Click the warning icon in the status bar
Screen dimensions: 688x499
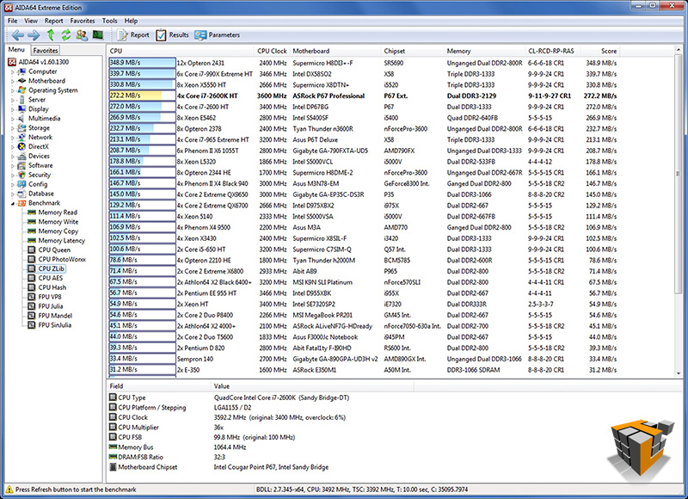point(9,490)
